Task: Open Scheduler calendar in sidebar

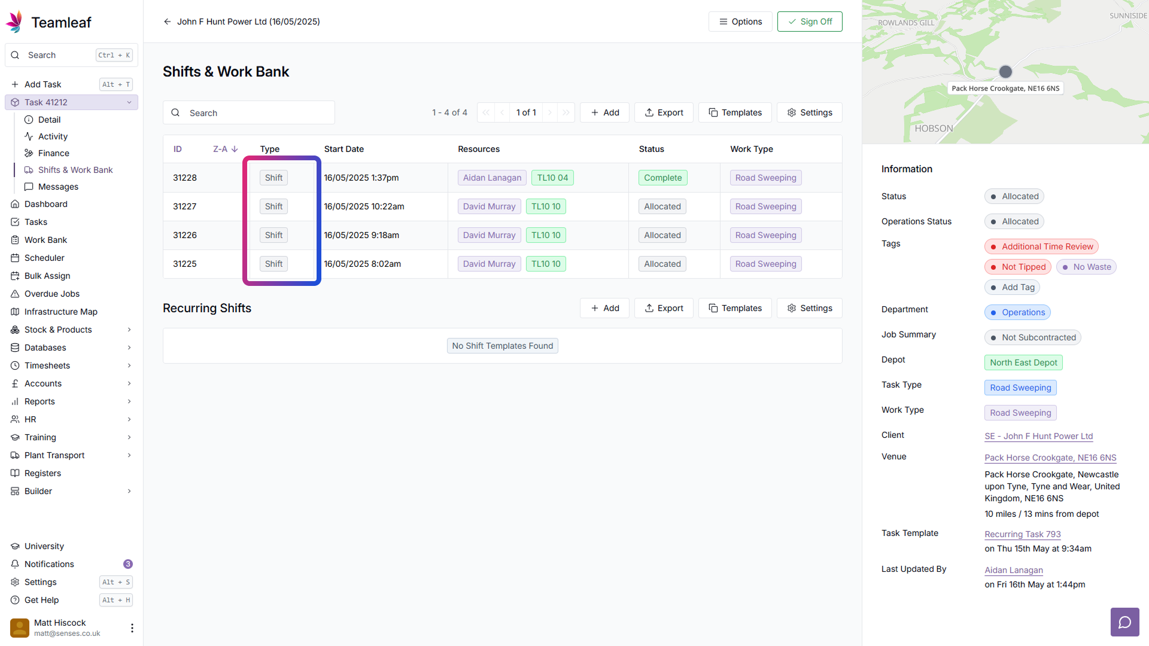Action: click(x=44, y=258)
